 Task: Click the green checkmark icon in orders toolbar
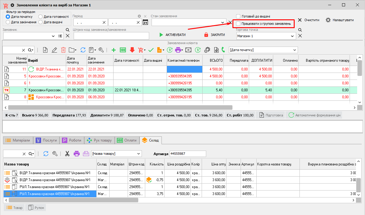coord(151,50)
